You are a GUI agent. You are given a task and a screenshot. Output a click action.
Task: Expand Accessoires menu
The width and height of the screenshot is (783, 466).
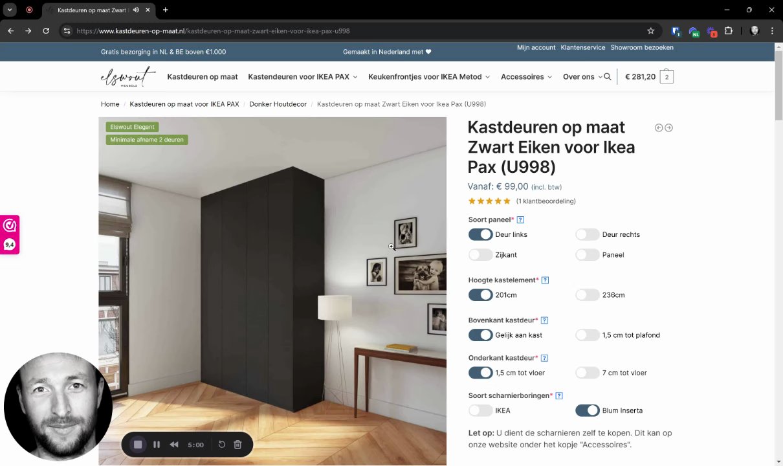click(527, 76)
